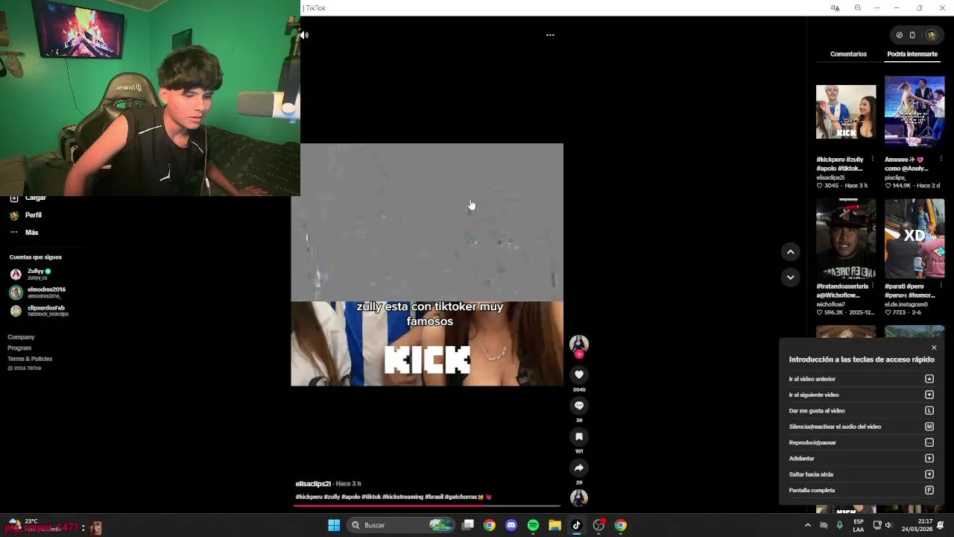Screen dimensions: 954x537
Task: Open the volume tray icon
Action: (x=888, y=525)
